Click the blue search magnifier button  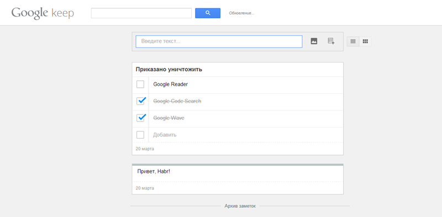click(x=208, y=13)
